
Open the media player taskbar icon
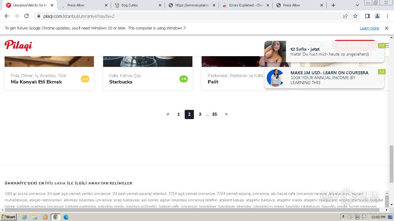45,217
